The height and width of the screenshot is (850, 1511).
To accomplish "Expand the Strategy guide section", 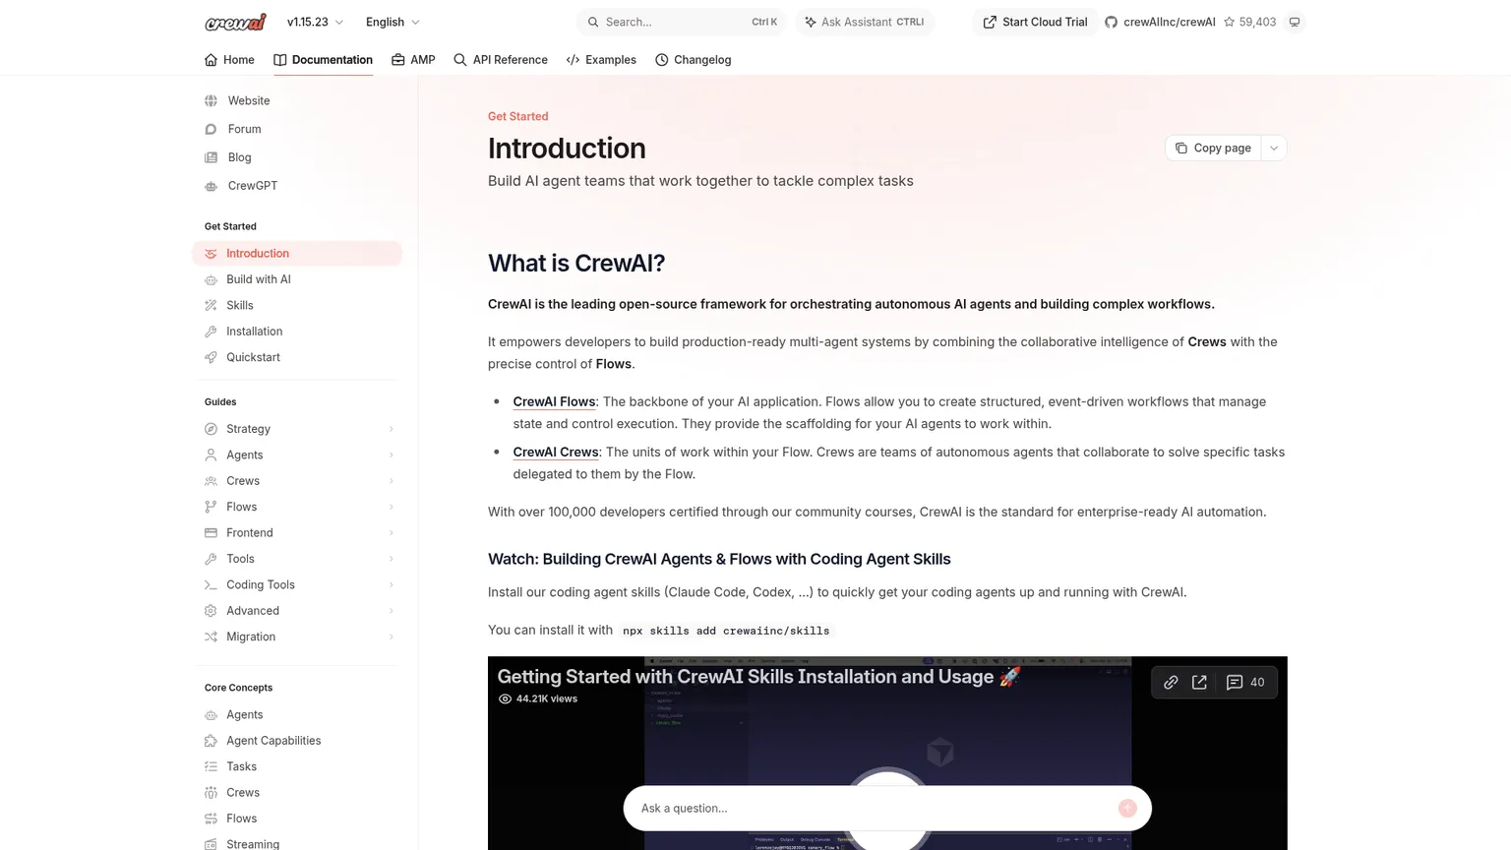I will pyautogui.click(x=299, y=429).
